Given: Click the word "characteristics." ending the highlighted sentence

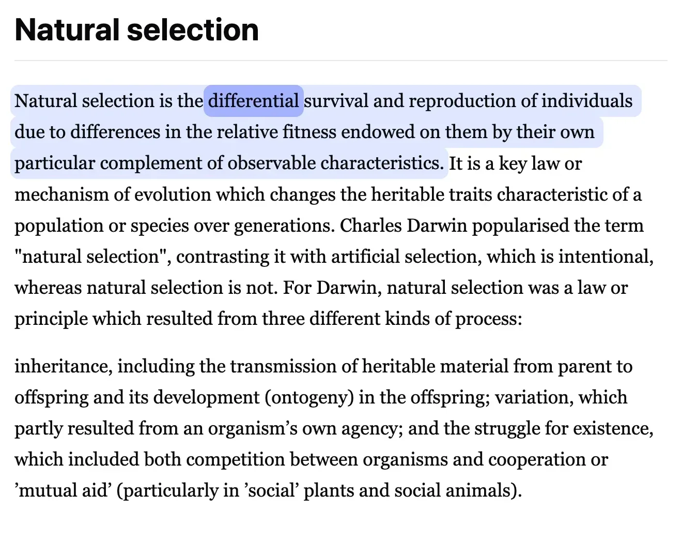Looking at the screenshot, I should [382, 163].
